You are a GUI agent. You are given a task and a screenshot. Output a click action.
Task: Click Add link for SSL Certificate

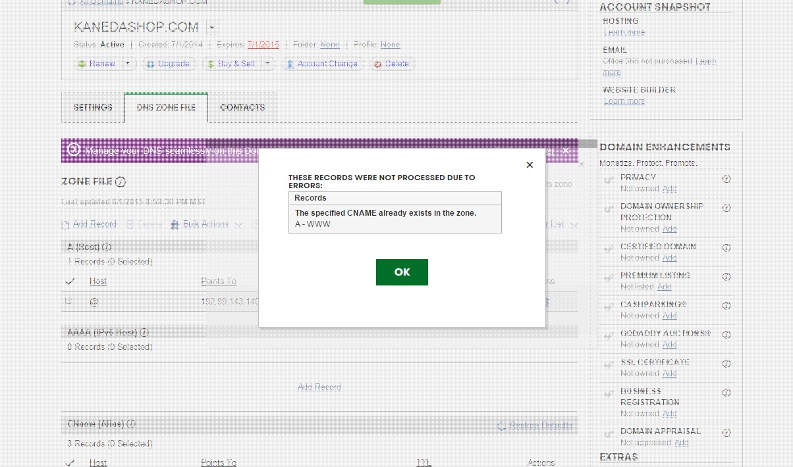tap(669, 374)
